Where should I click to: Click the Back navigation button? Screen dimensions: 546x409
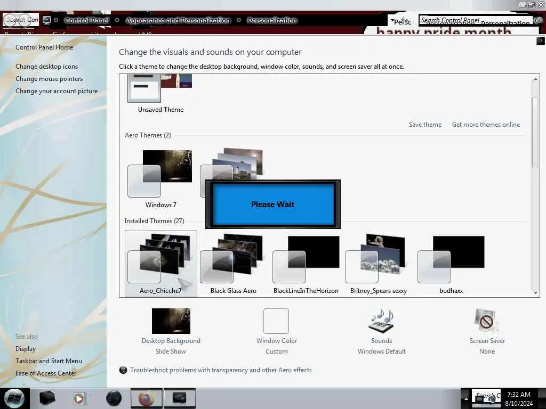pyautogui.click(x=11, y=20)
